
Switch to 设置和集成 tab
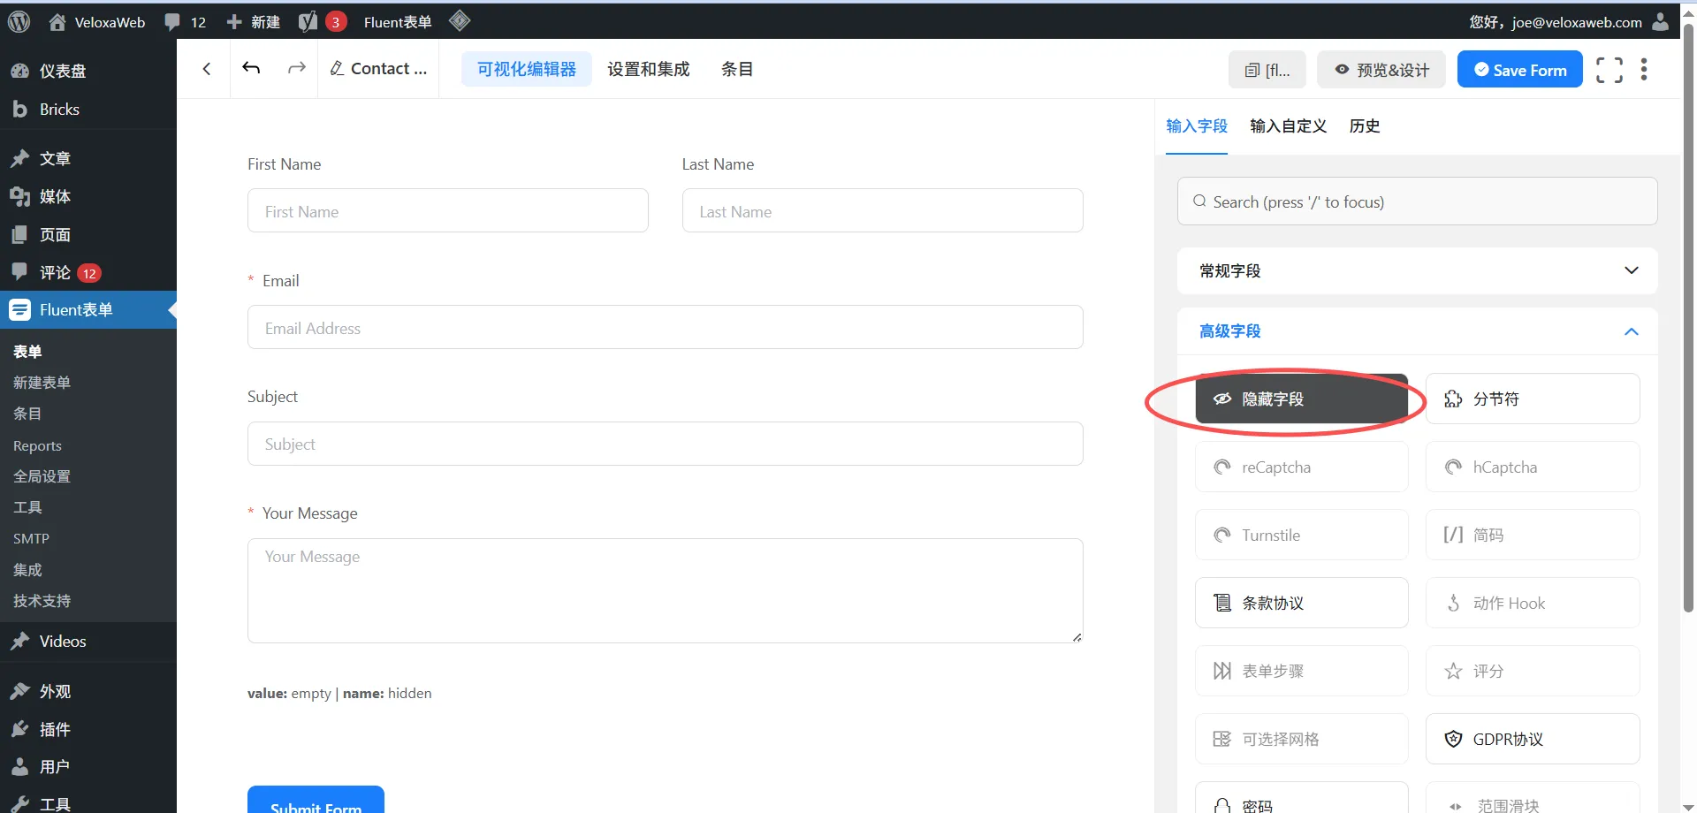click(648, 69)
